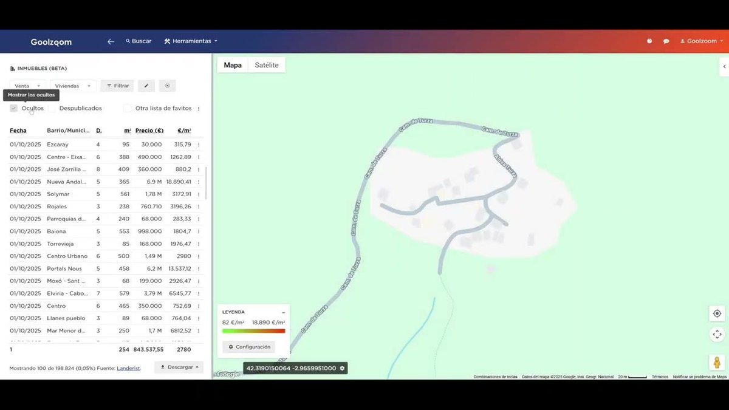
Task: Toggle the Ocultos checkbox
Action: tap(13, 108)
